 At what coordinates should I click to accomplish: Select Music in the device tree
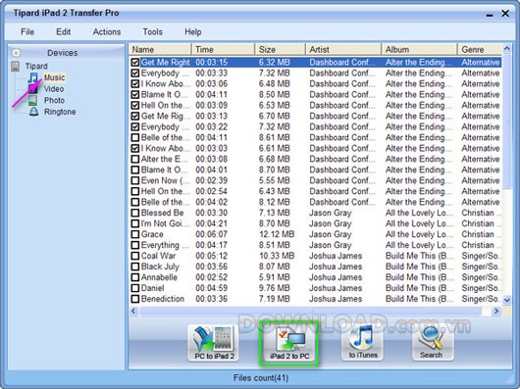point(54,77)
